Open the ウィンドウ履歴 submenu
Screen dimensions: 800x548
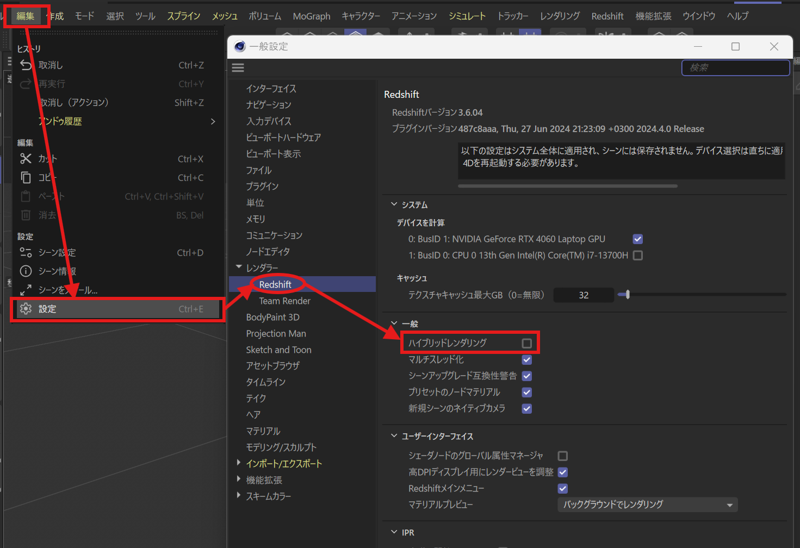coord(116,121)
